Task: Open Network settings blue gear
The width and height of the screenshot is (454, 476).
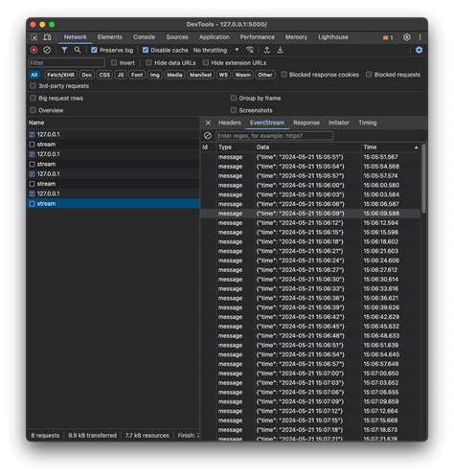Action: tap(419, 50)
